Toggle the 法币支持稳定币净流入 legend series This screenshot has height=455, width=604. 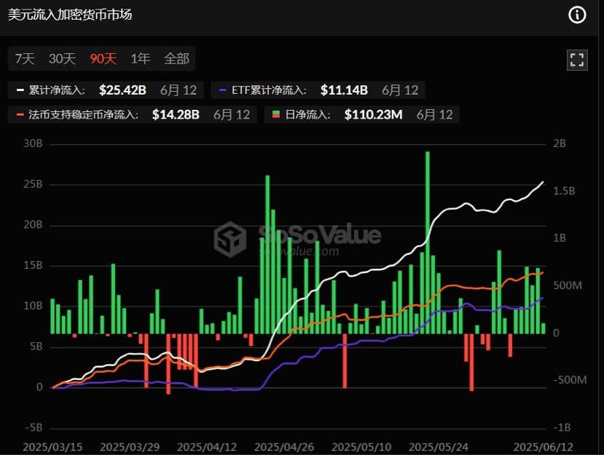[132, 115]
